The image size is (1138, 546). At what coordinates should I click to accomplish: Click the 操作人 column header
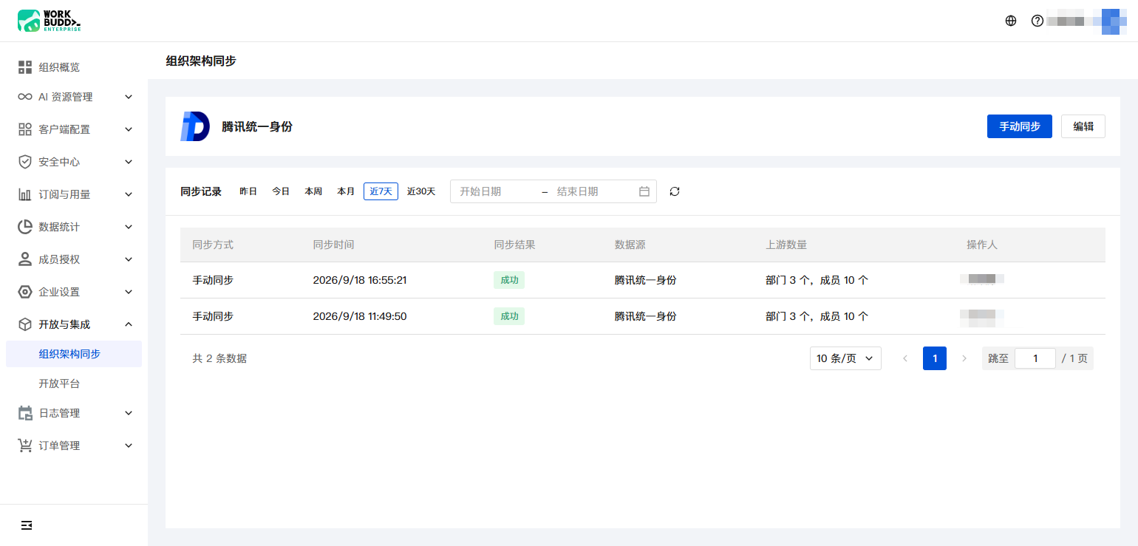(x=982, y=245)
